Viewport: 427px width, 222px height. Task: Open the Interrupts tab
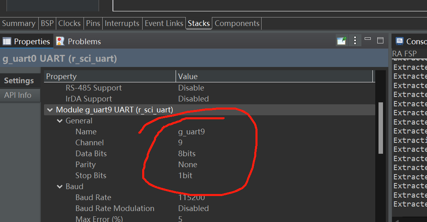click(122, 24)
